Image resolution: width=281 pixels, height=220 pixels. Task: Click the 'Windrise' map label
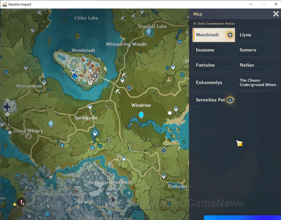coord(141,105)
